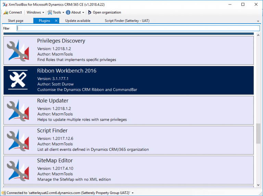This screenshot has width=263, height=196.
Task: Select the SiteMap Editor title
Action: coord(55,160)
